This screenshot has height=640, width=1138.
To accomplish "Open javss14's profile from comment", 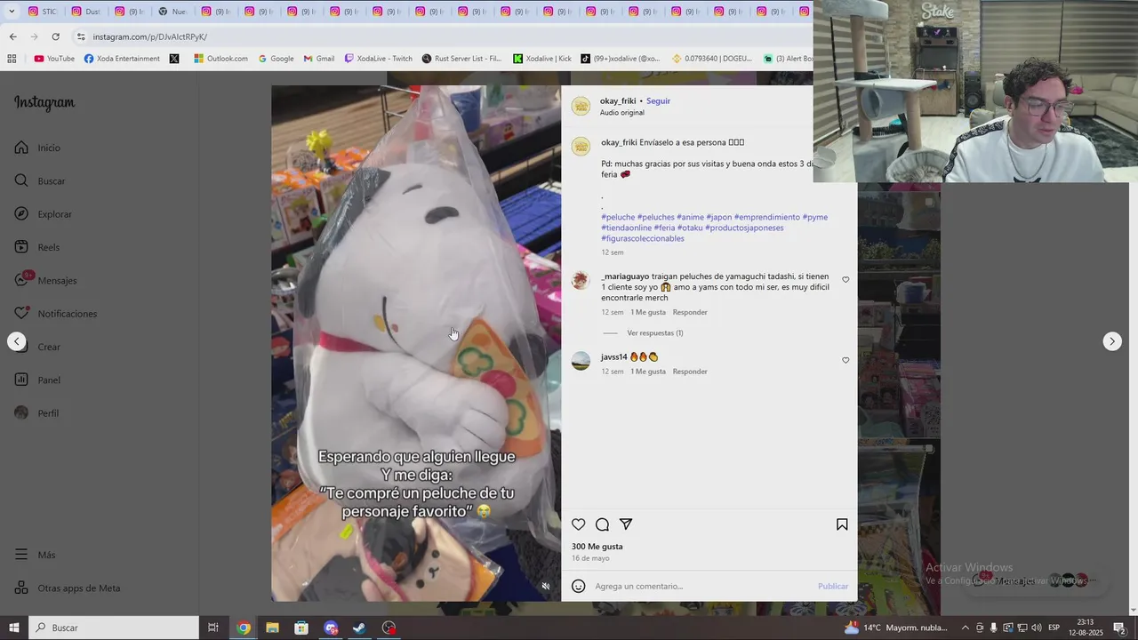I will [613, 356].
